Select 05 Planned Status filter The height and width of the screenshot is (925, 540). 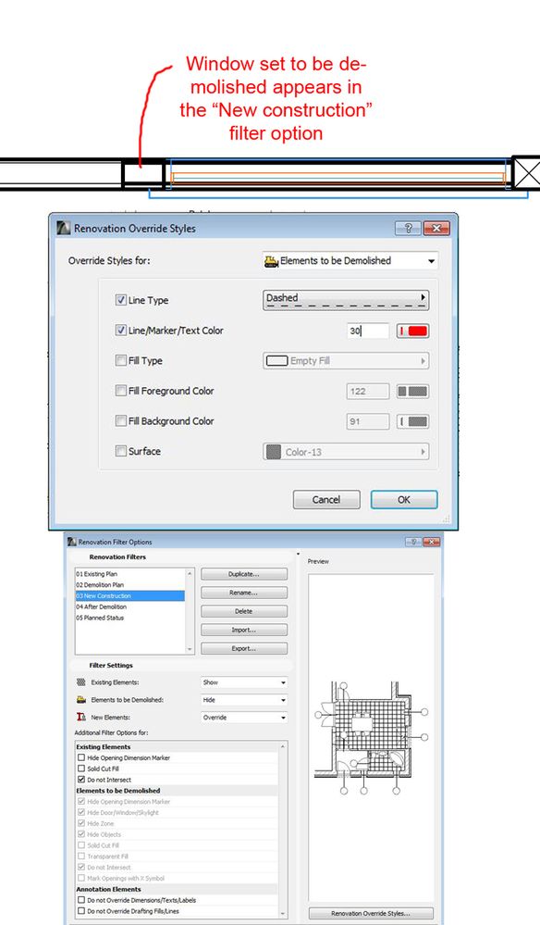[x=100, y=618]
